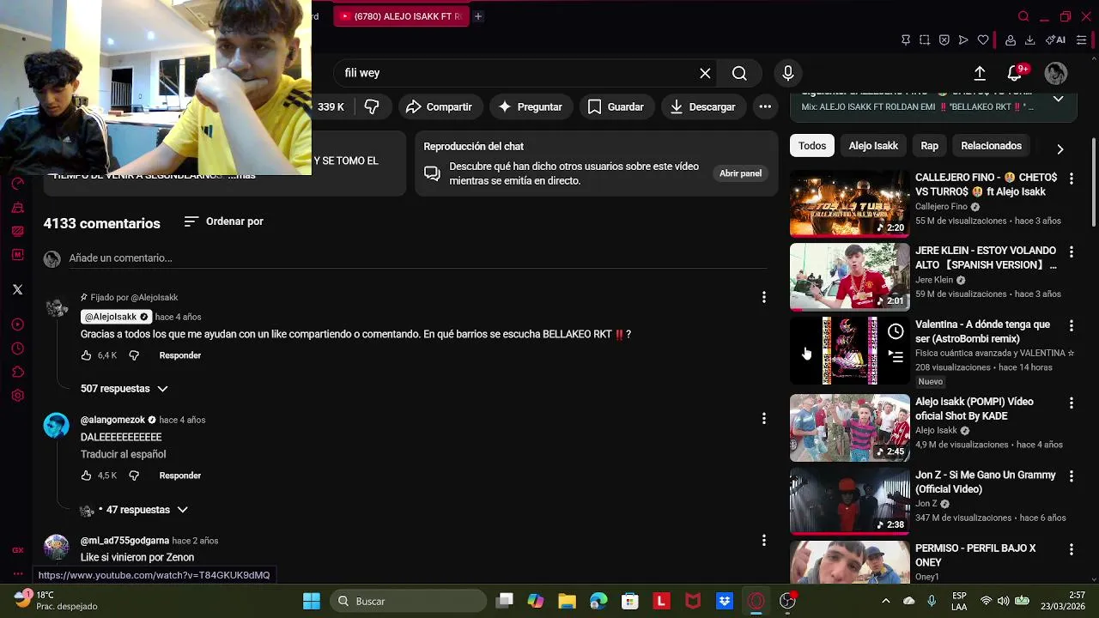Expand the Mix playlist chevron
The width and height of the screenshot is (1099, 618).
(x=1059, y=99)
